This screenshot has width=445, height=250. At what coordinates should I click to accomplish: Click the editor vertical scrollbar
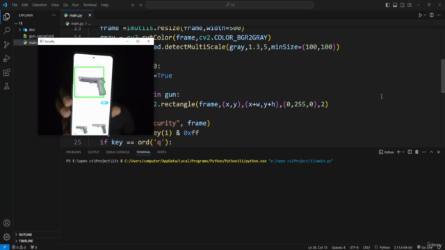443,76
